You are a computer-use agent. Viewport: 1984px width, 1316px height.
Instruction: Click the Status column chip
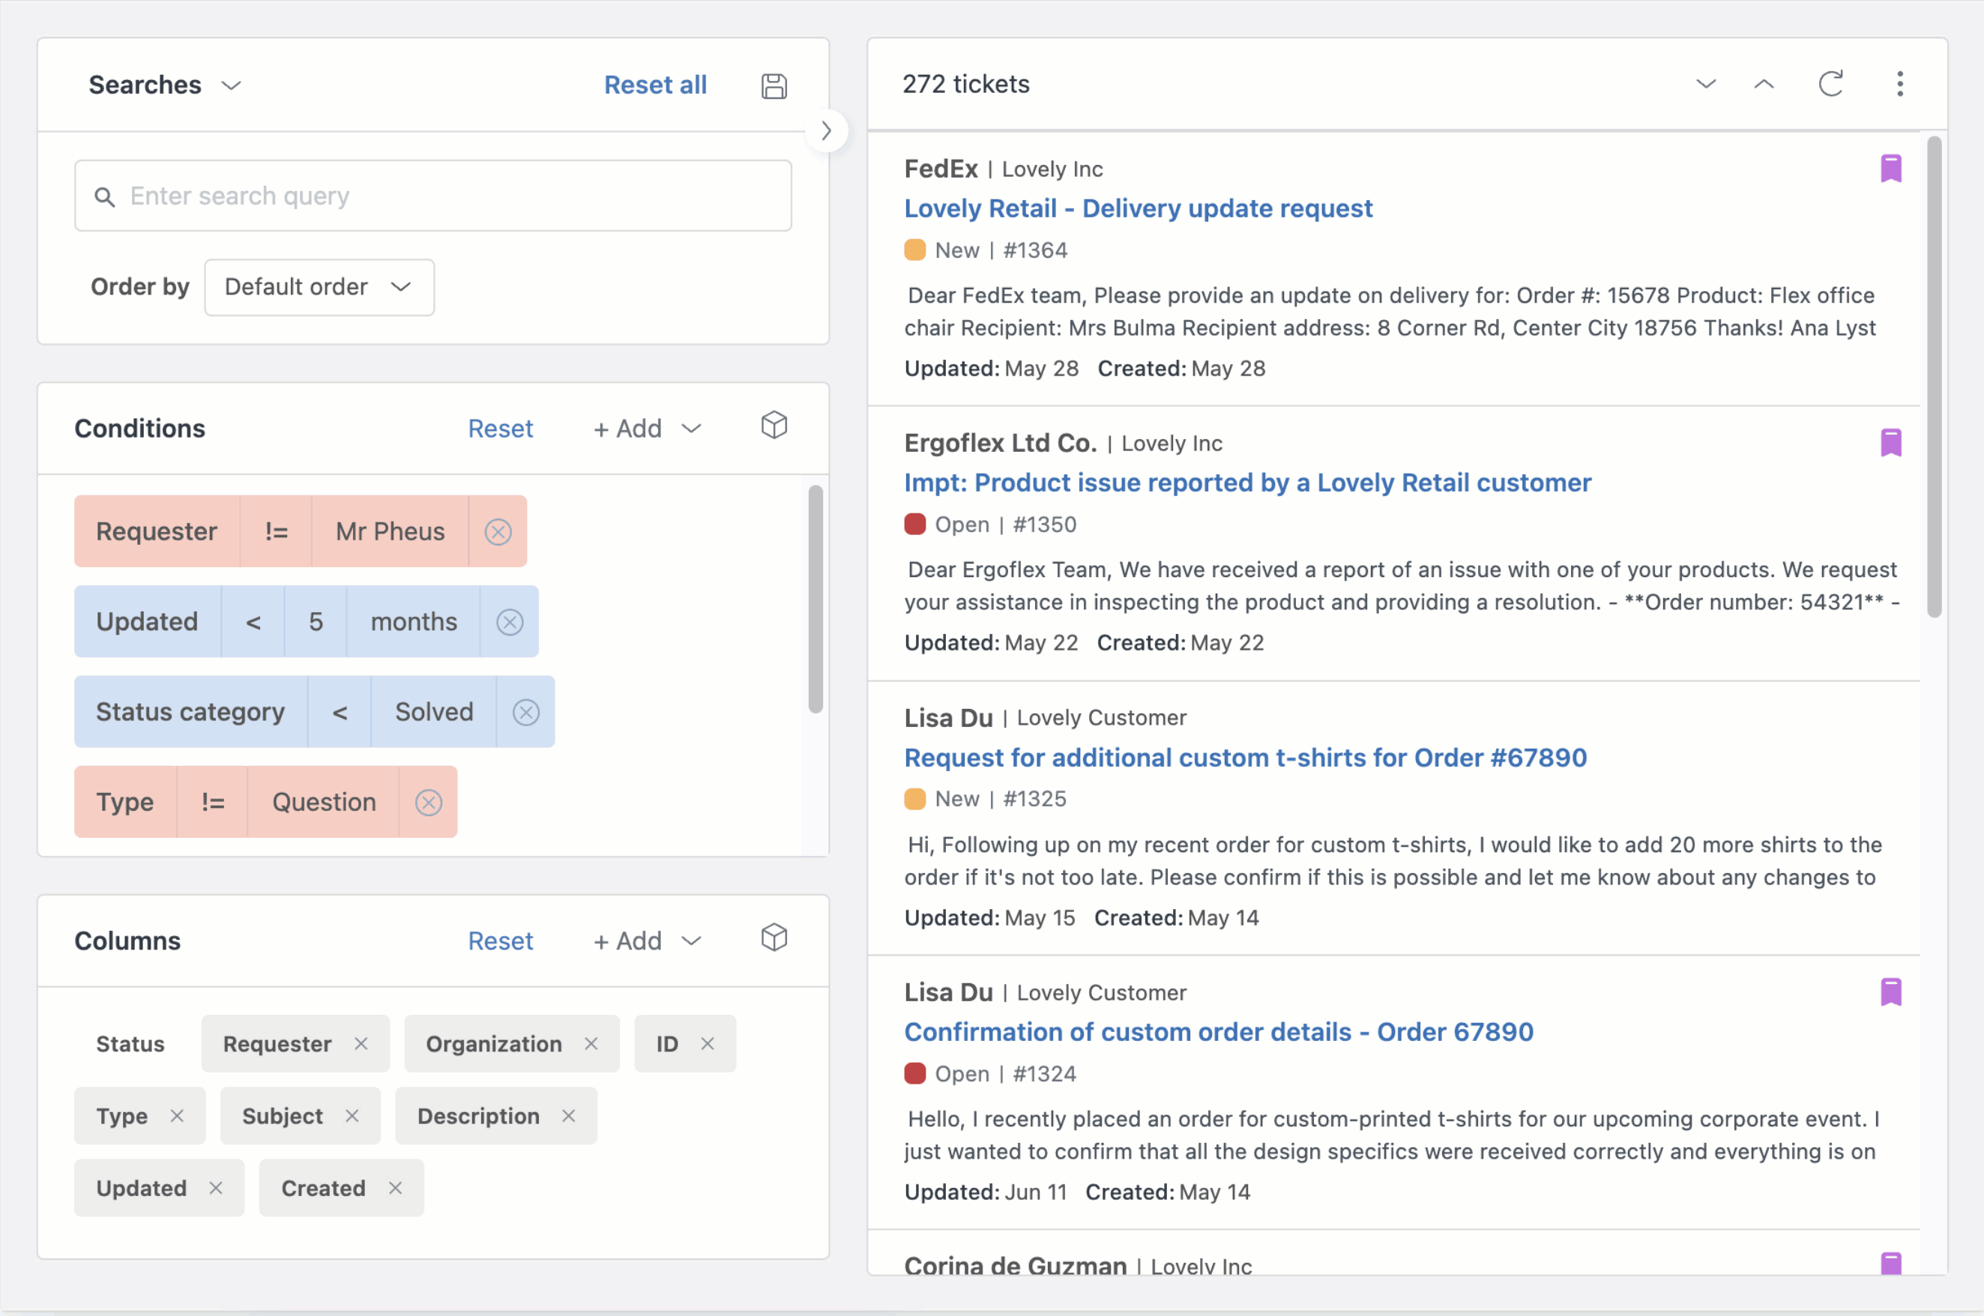coord(130,1043)
